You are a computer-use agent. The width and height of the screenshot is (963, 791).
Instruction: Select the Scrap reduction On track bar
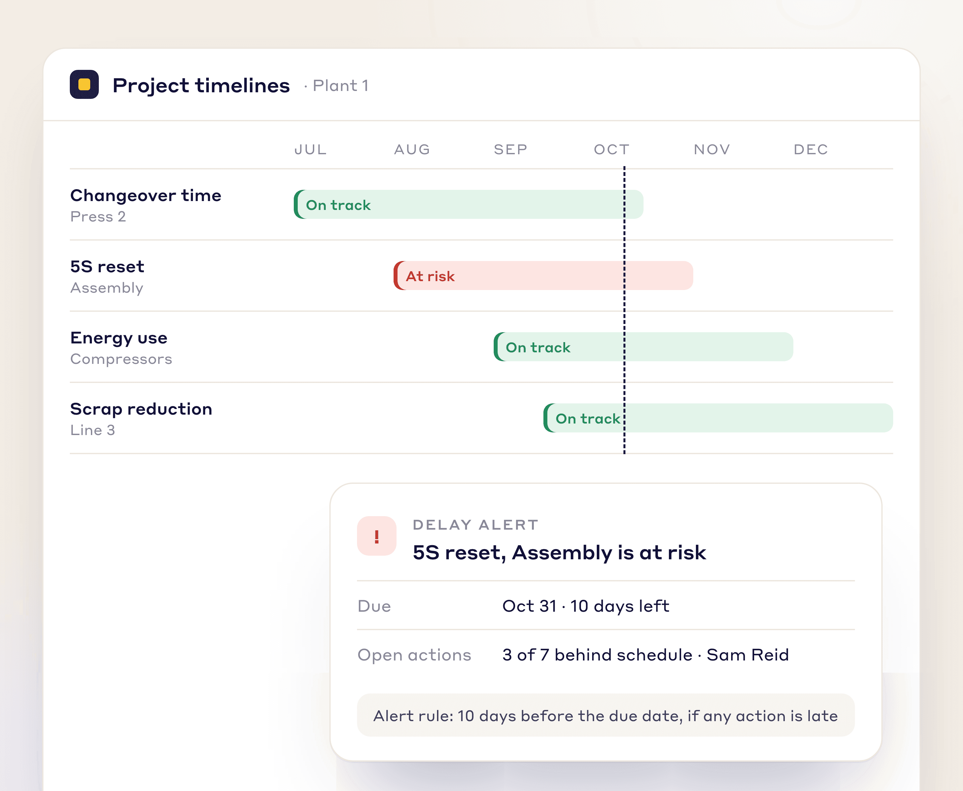(718, 418)
